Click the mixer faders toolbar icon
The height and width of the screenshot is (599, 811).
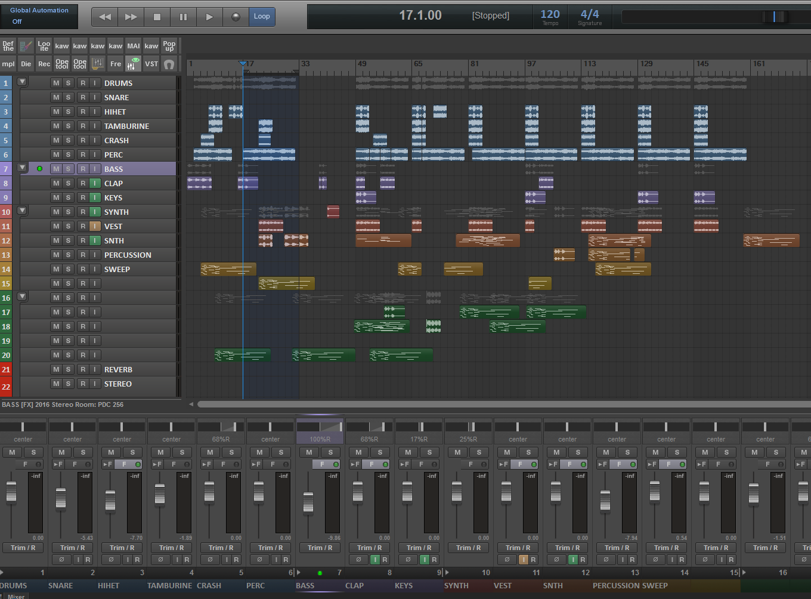click(98, 64)
